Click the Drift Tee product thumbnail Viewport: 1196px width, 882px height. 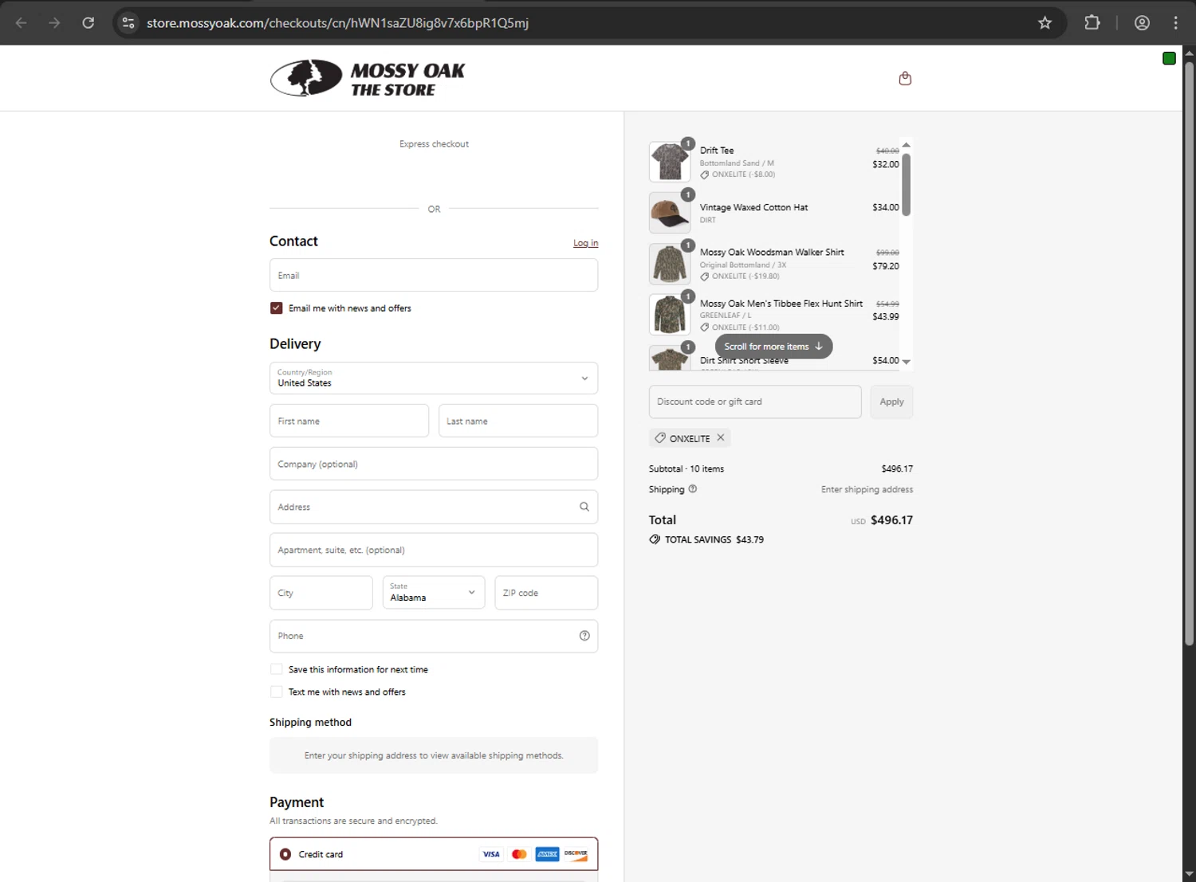[x=670, y=162]
